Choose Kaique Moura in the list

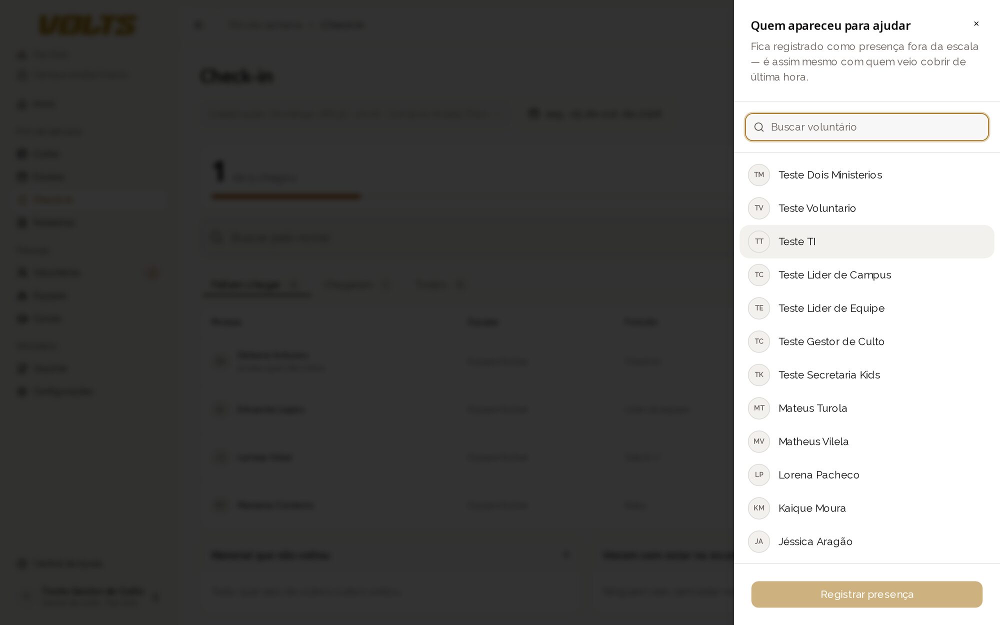(x=866, y=508)
